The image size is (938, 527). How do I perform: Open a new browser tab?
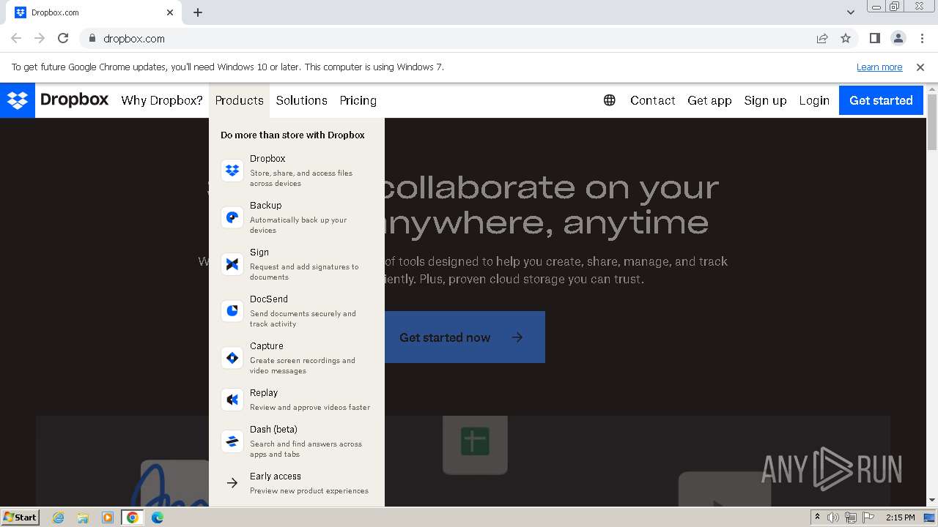coord(198,12)
